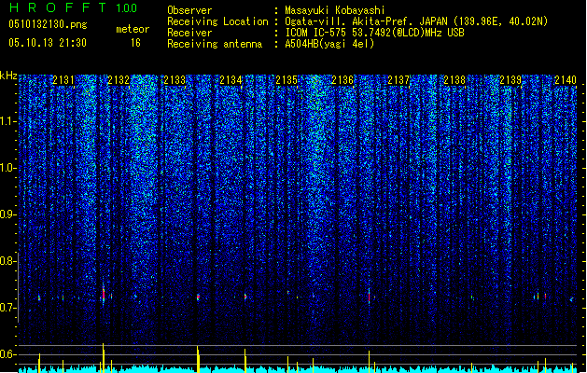The height and width of the screenshot is (373, 587).
Task: Click the 2132 time marker
Action: coord(119,80)
